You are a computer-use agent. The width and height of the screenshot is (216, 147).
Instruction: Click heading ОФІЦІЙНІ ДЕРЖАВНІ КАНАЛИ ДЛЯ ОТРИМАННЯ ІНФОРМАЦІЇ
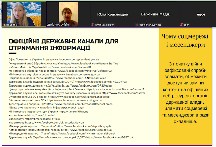click(x=64, y=45)
